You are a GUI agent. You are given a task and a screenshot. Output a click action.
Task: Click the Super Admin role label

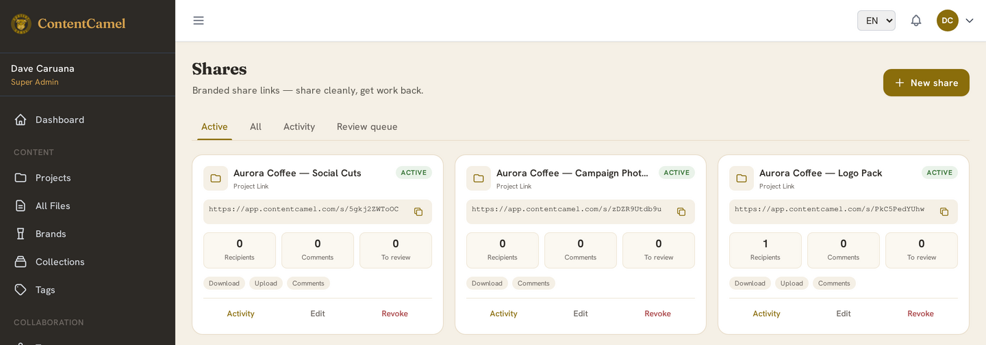[35, 82]
